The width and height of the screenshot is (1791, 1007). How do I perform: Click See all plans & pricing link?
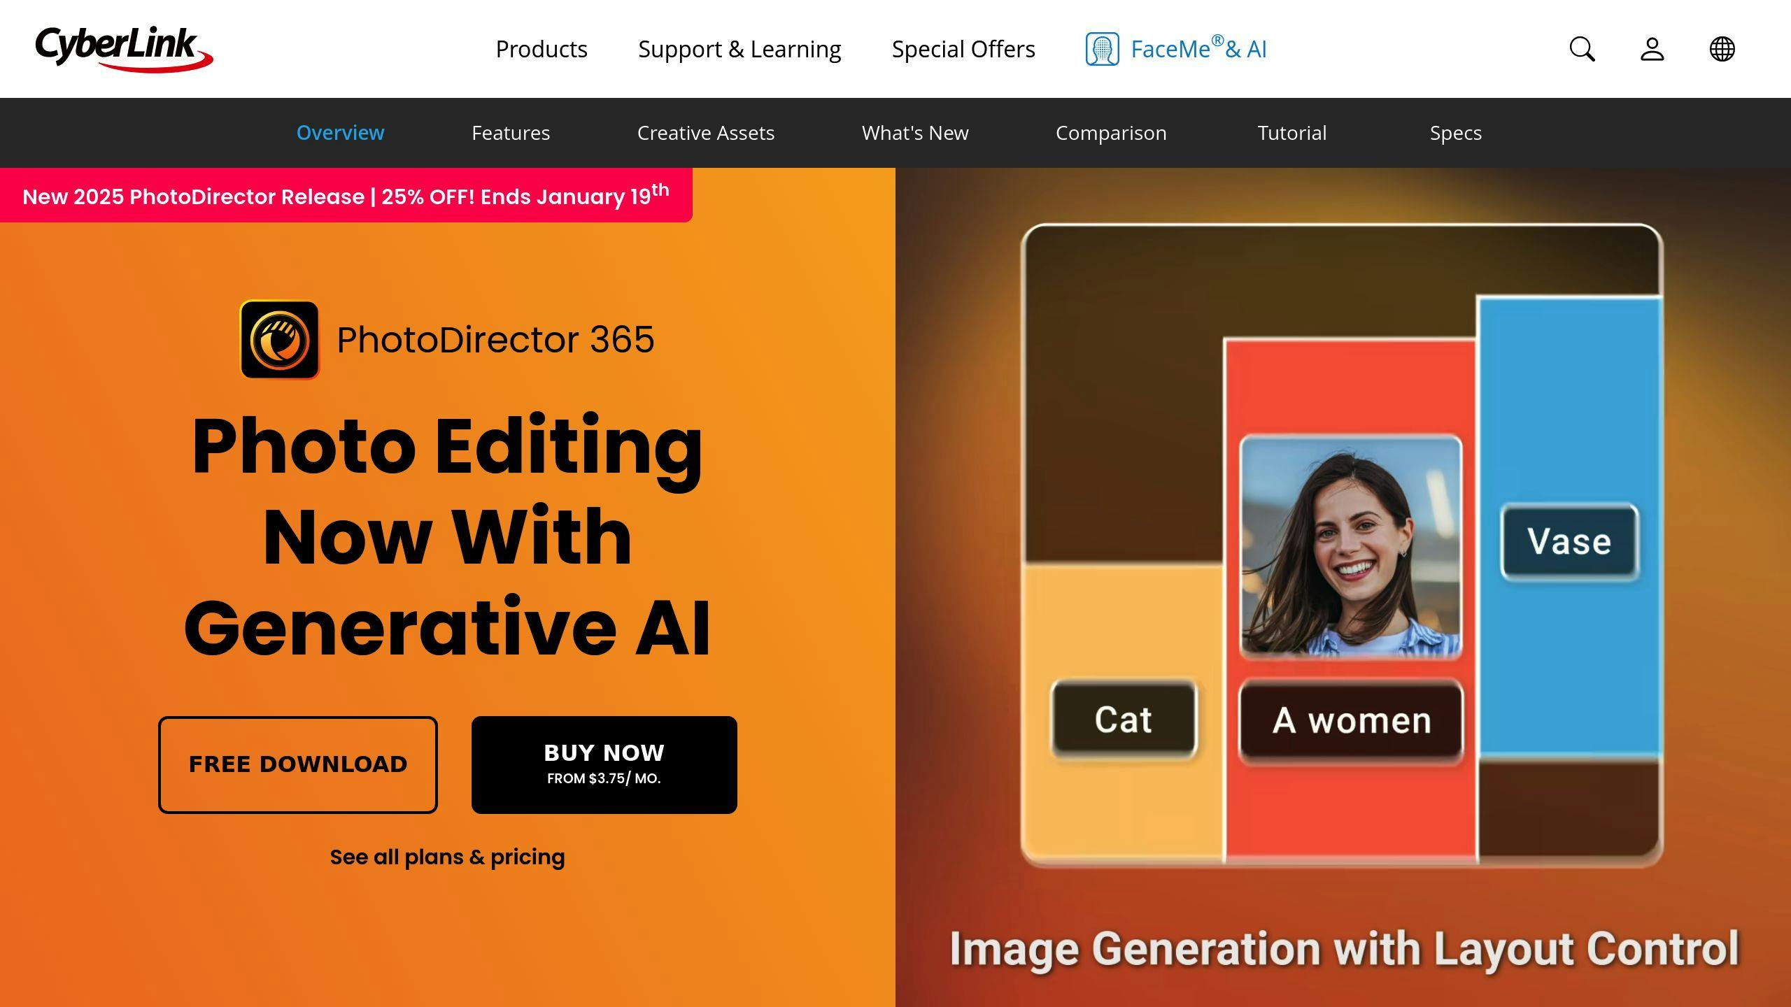point(446,857)
